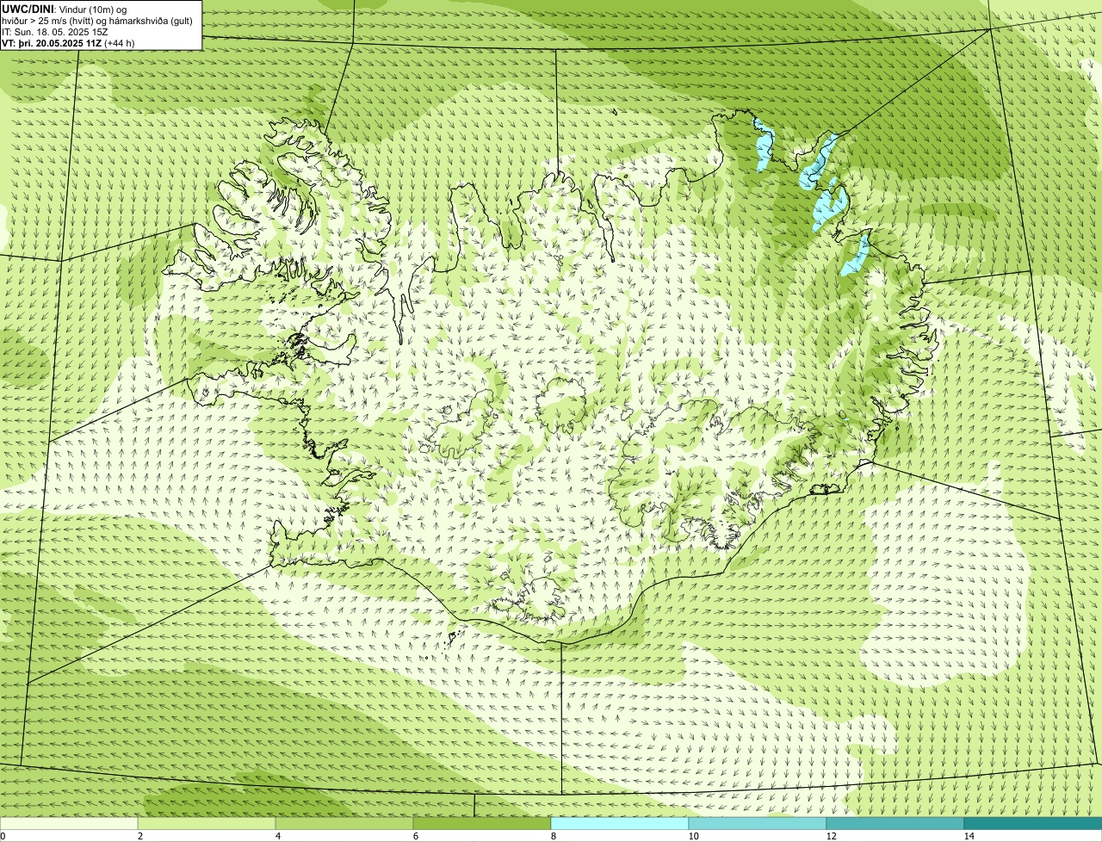
Task: Click the '8' color scale label
Action: pyautogui.click(x=553, y=836)
